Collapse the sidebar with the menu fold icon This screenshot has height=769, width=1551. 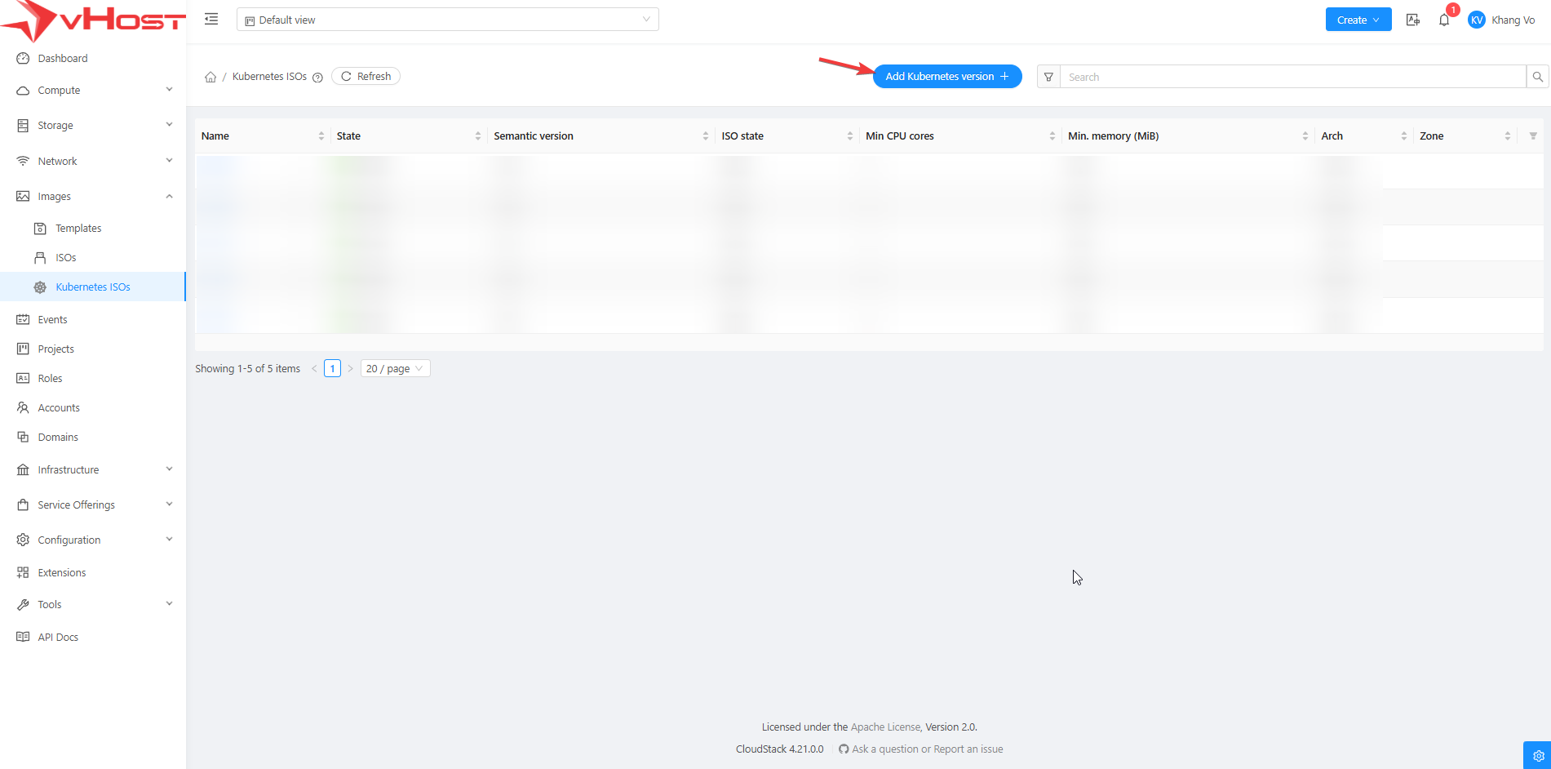[211, 20]
